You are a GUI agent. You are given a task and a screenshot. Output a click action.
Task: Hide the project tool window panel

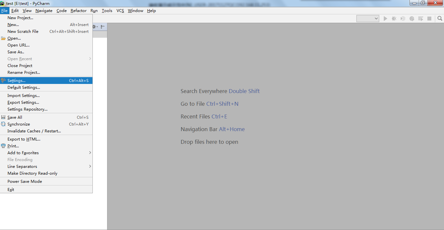103,27
